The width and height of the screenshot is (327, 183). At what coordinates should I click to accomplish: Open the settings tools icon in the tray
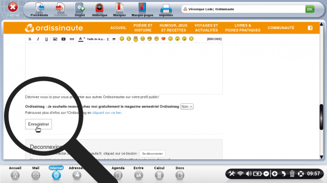pyautogui.click(x=232, y=173)
